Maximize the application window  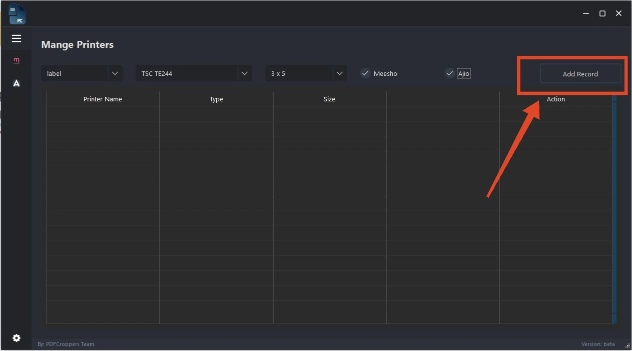602,13
